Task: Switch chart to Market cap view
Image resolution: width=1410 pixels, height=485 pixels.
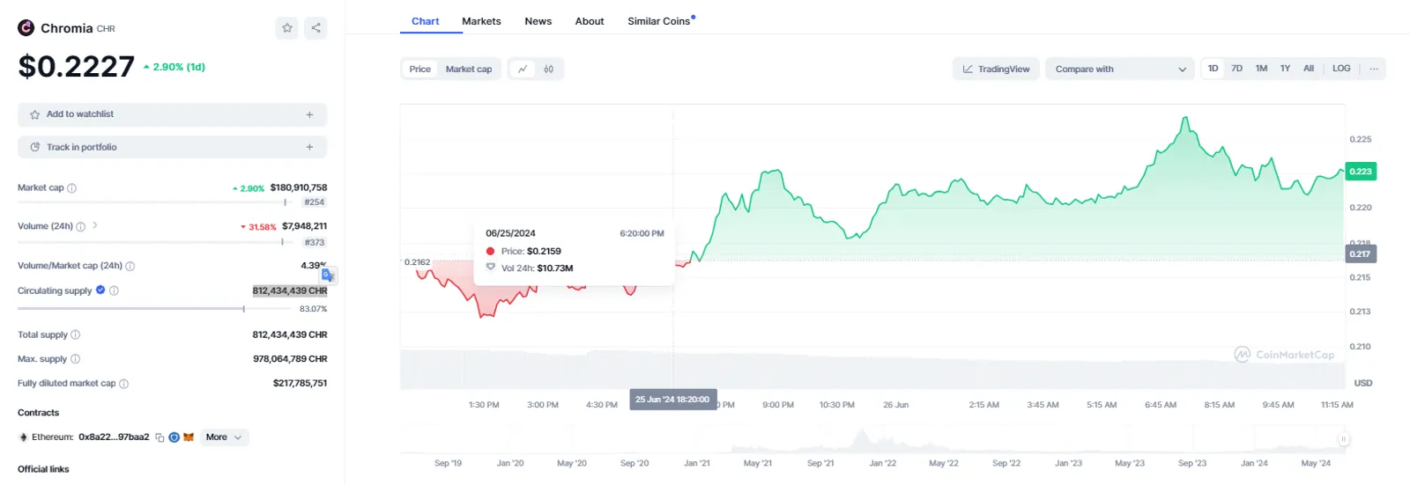Action: (469, 69)
